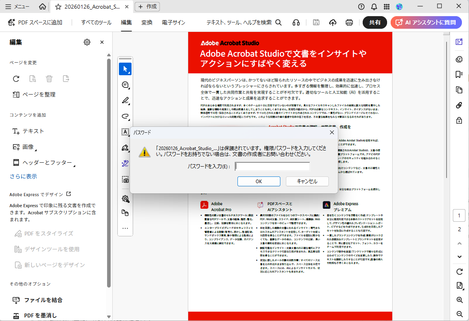Open the comments panel icon in right rail
469x321 pixels.
(459, 59)
